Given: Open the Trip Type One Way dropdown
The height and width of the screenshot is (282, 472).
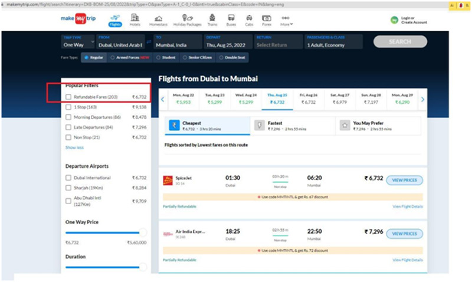Looking at the screenshot, I should point(78,41).
